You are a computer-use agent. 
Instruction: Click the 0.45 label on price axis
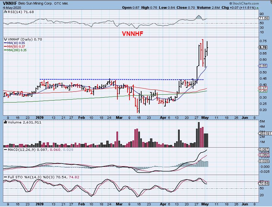(x=263, y=78)
